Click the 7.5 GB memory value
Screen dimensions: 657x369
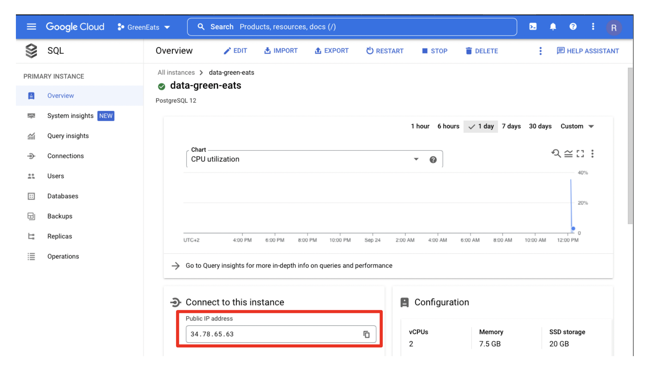(490, 344)
